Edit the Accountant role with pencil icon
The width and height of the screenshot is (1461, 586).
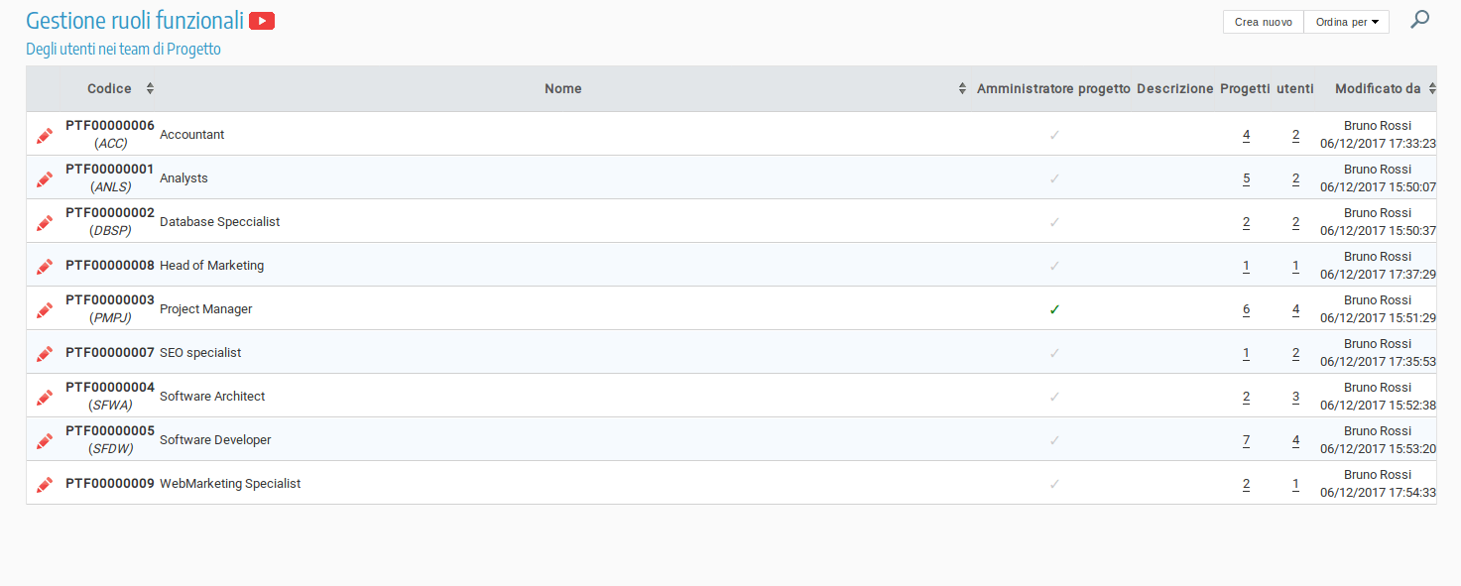[44, 136]
